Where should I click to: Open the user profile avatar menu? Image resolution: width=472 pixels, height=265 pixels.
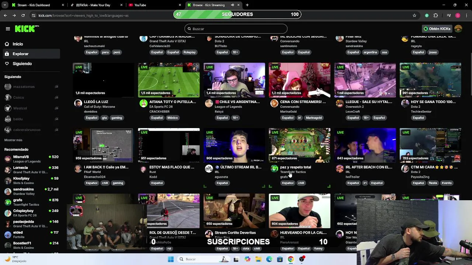(458, 29)
